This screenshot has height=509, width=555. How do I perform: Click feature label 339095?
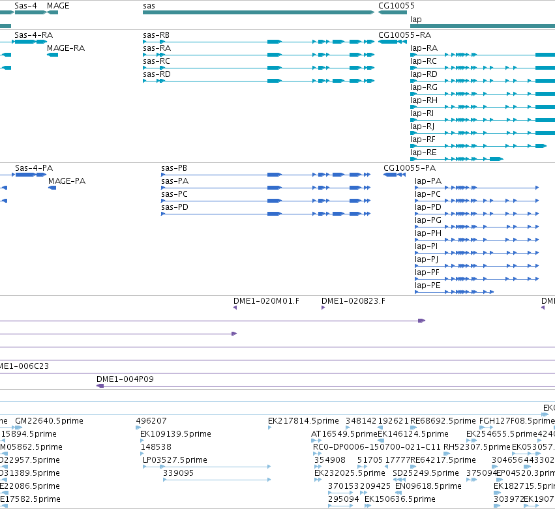[179, 473]
